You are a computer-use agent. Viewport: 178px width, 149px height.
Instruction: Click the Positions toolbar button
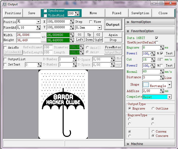point(13,13)
